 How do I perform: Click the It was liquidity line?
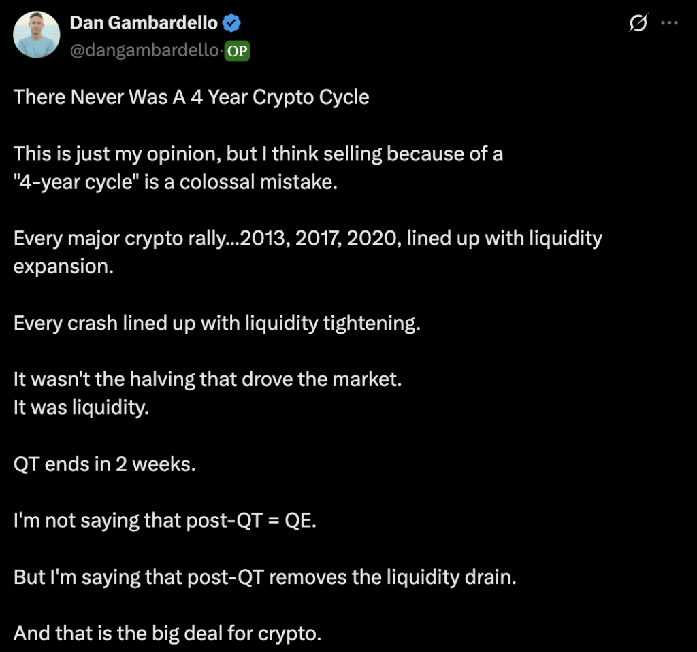81,408
